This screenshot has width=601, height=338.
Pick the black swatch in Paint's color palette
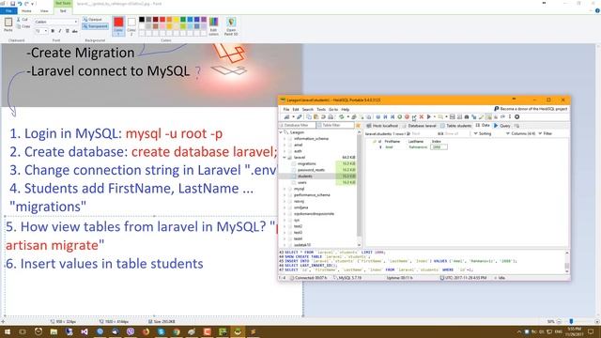[x=142, y=19]
